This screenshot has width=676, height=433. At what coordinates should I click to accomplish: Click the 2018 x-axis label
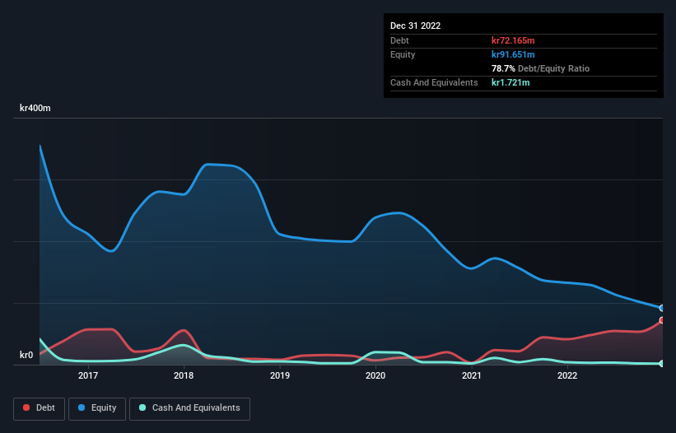click(x=184, y=375)
